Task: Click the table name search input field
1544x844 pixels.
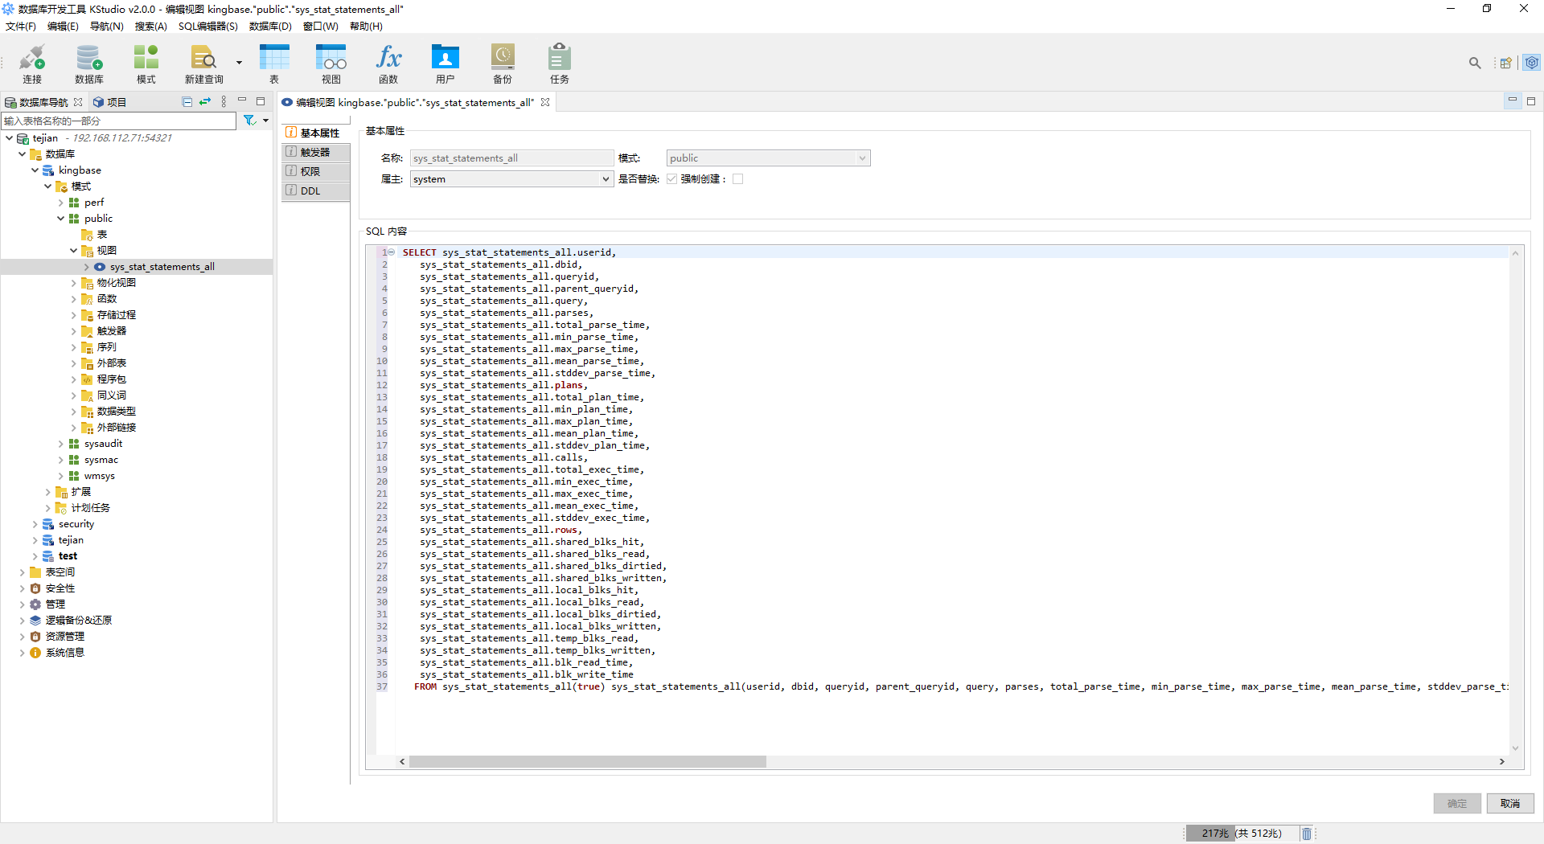Action: click(119, 121)
